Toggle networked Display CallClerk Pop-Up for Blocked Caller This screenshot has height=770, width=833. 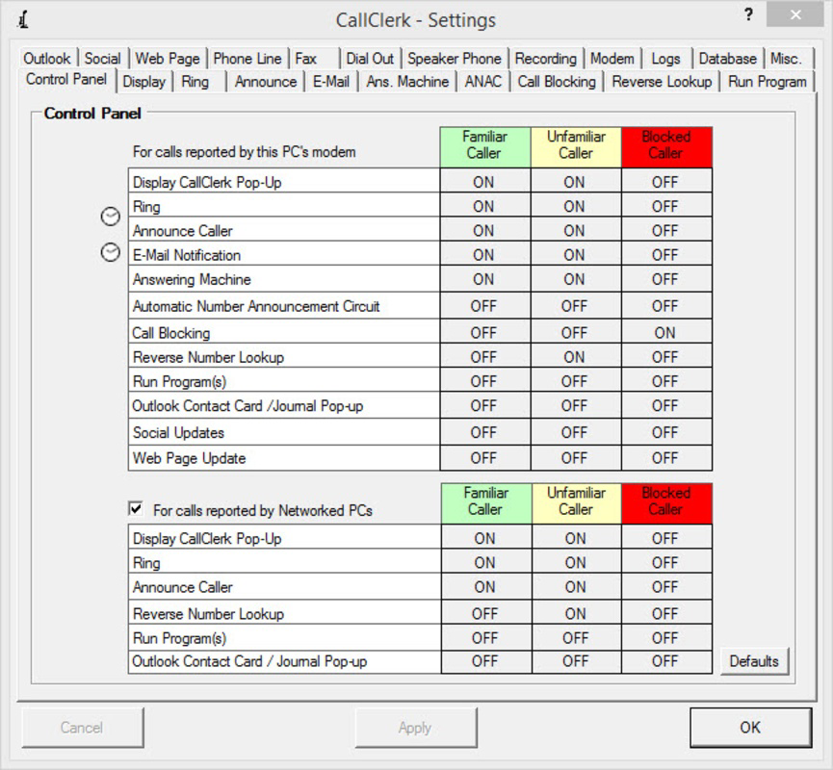(x=666, y=538)
